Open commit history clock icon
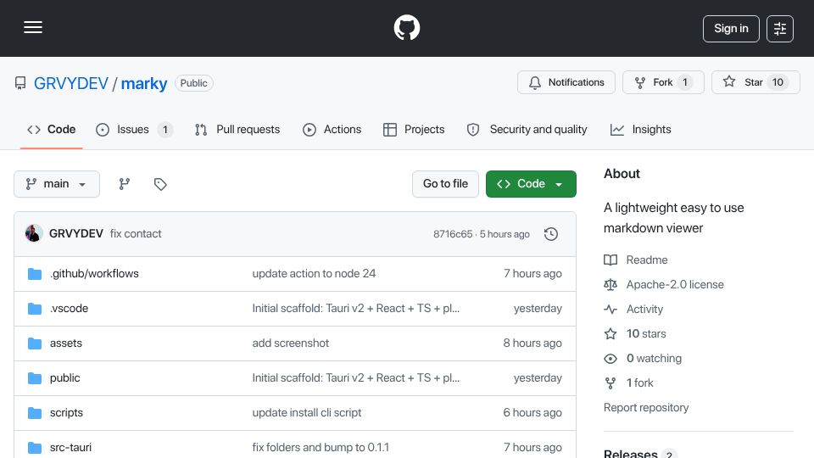Screen dimensions: 814x458 coord(551,234)
